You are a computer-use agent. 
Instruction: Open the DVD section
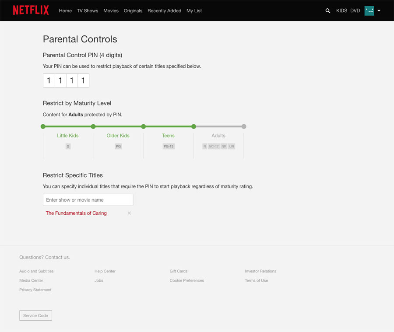click(x=355, y=10)
